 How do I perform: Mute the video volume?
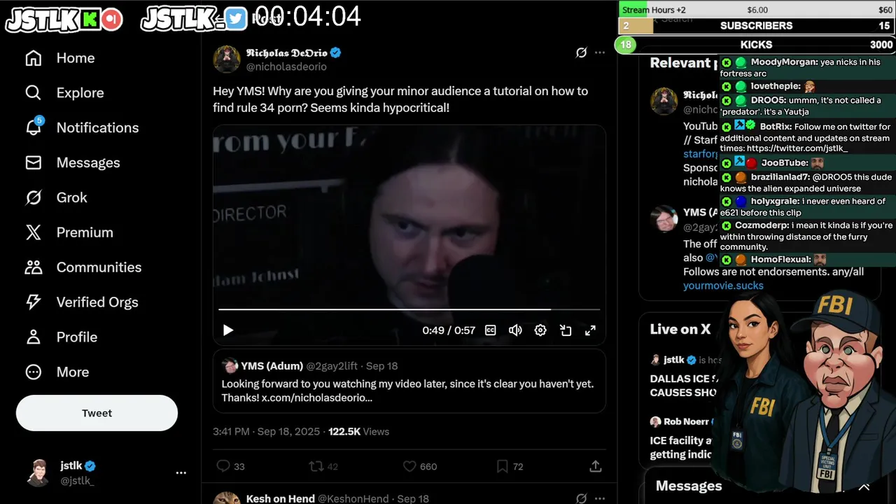coord(515,330)
